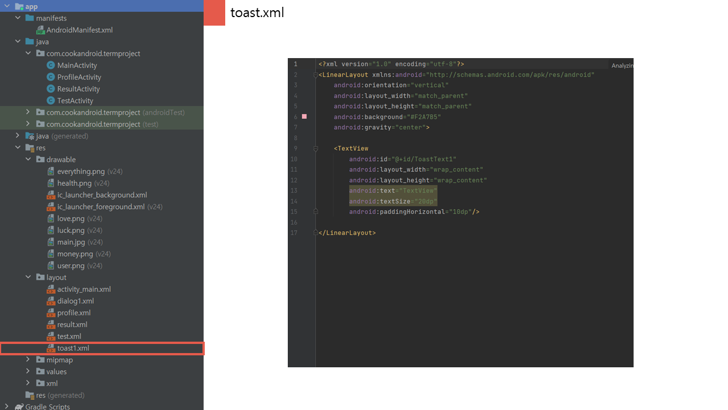Image resolution: width=728 pixels, height=410 pixels.
Task: Open result.xml layout
Action: click(x=72, y=325)
